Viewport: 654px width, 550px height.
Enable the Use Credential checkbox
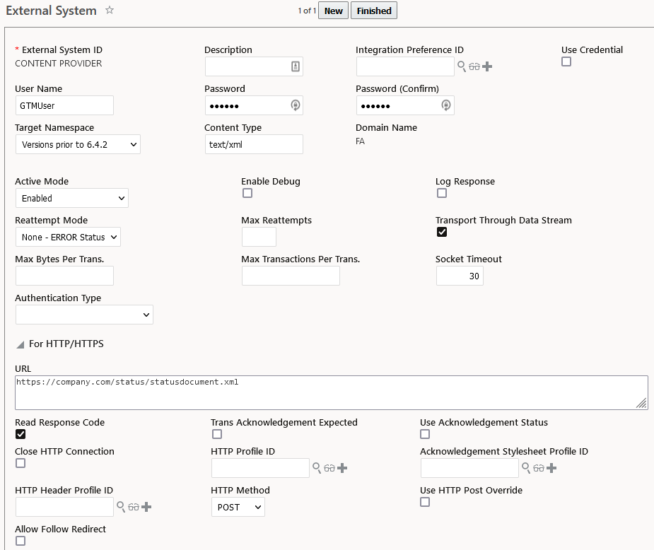pos(566,62)
